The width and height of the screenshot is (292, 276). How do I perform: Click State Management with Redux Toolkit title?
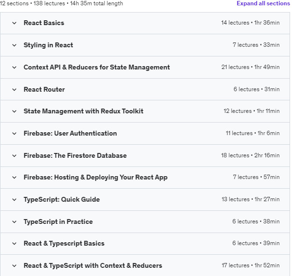[x=83, y=111]
